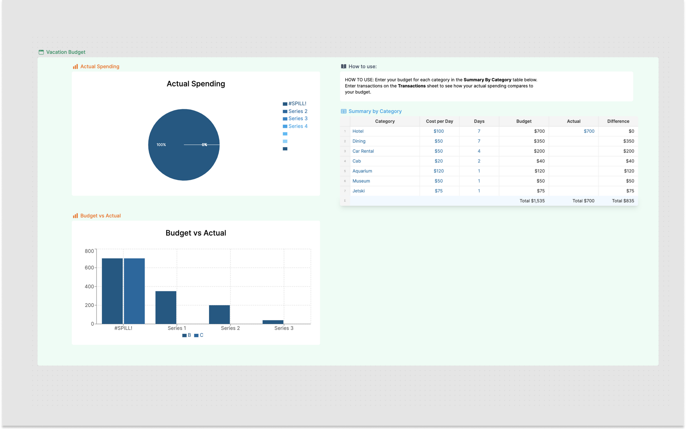
Task: Click the Series 4 legend swatch
Action: pyautogui.click(x=285, y=126)
